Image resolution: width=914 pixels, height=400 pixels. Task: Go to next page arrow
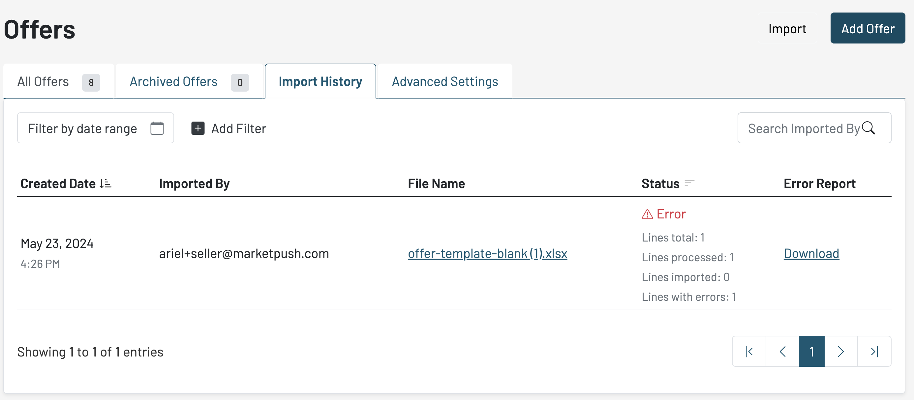[840, 352]
